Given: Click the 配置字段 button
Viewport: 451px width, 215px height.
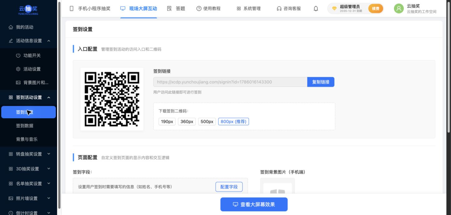Looking at the screenshot, I should coord(229,187).
